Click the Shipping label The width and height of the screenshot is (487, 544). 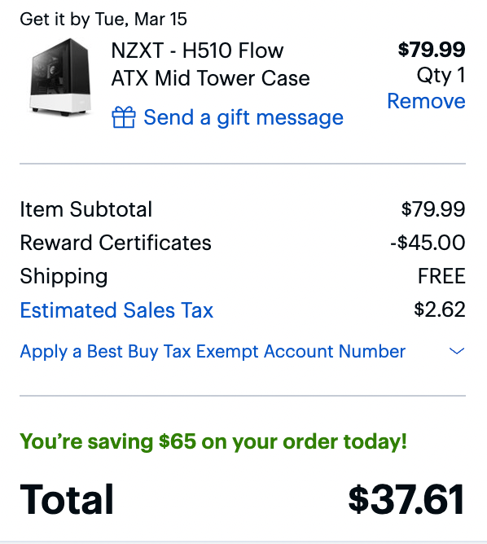64,277
